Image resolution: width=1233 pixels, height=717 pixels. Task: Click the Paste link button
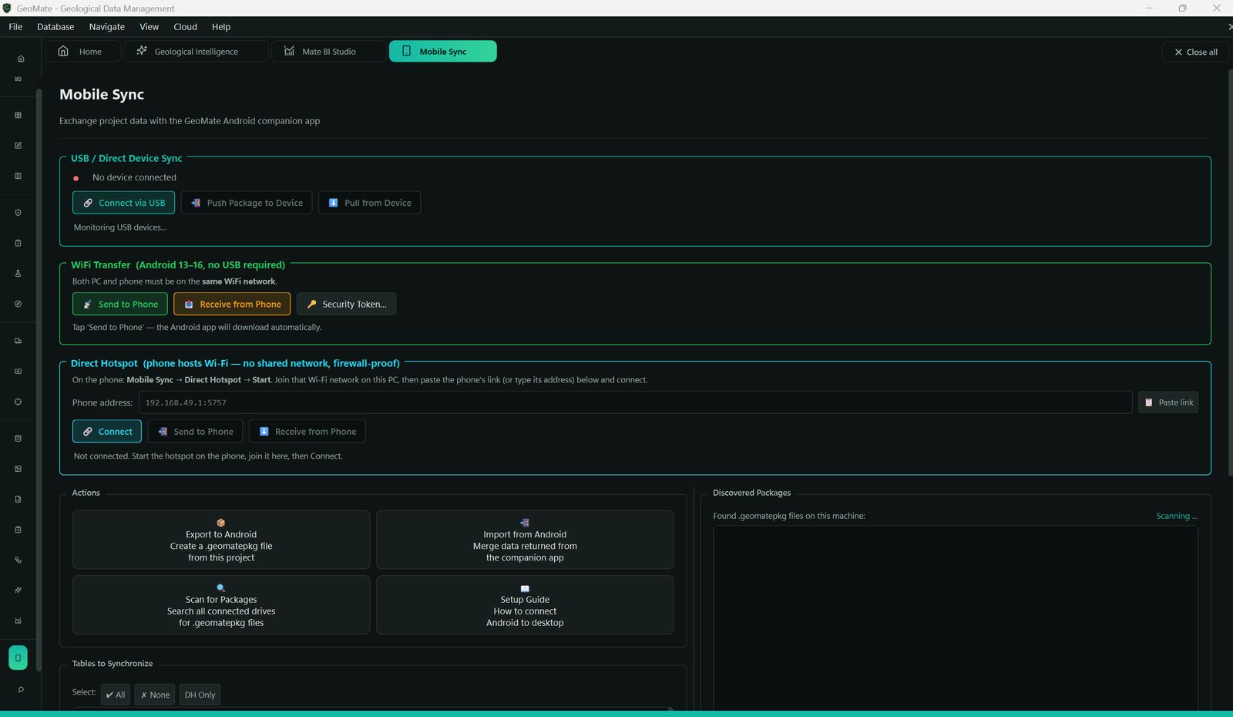click(x=1168, y=402)
